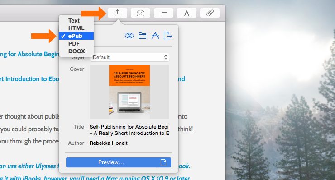
Task: Click the save-to-folder icon
Action: (143, 36)
